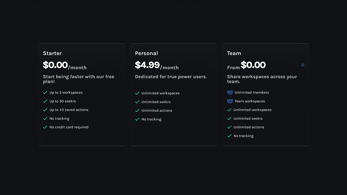347x195 pixels.
Task: Click 'Start being faster with our free plan' text
Action: tap(79, 79)
